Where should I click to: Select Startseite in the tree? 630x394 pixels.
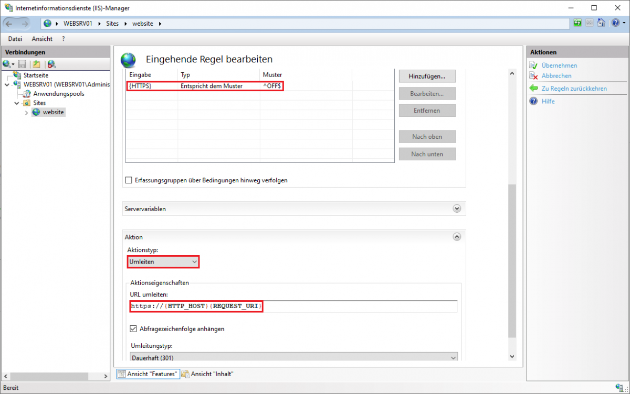[36, 75]
